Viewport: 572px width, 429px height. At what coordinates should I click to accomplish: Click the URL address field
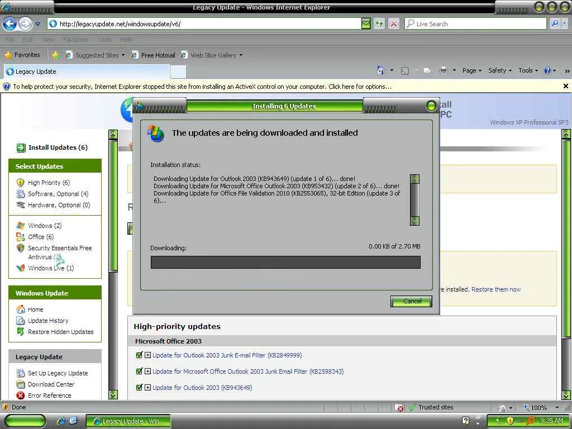coord(204,24)
